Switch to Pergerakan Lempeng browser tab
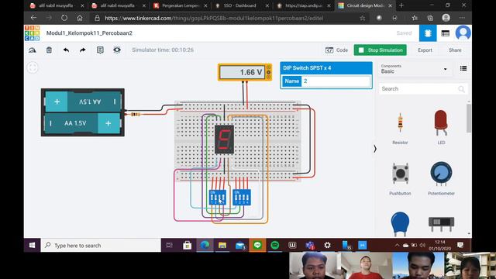This screenshot has width=496, height=279. point(180,5)
